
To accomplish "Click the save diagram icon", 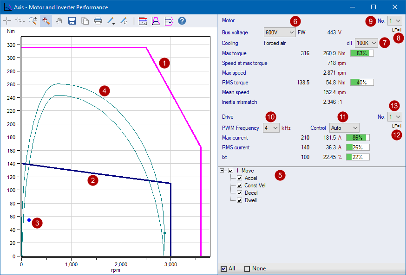I will 72,20.
